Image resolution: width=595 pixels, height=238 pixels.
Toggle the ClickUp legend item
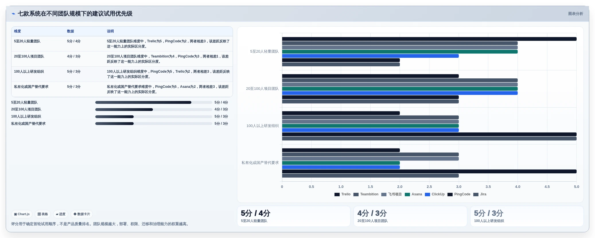(435, 194)
